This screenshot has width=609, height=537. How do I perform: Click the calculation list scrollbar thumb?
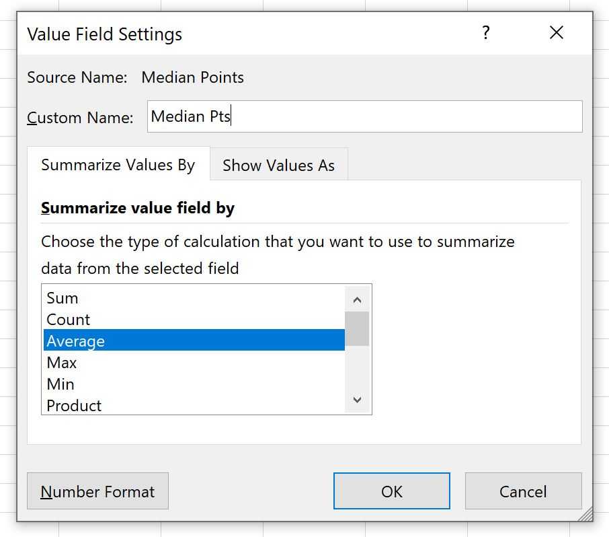[x=357, y=328]
